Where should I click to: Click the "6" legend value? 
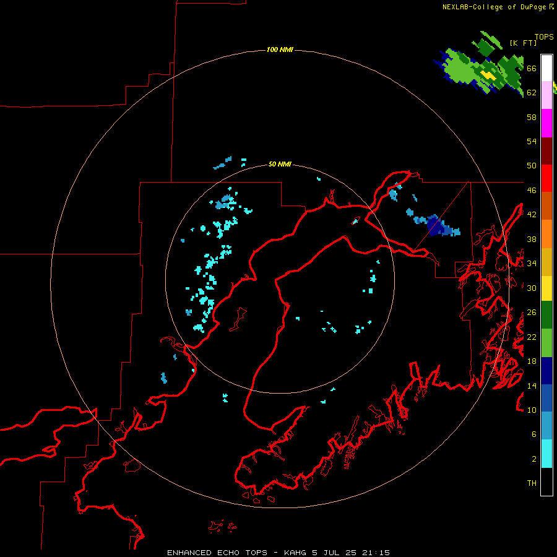[x=534, y=434]
